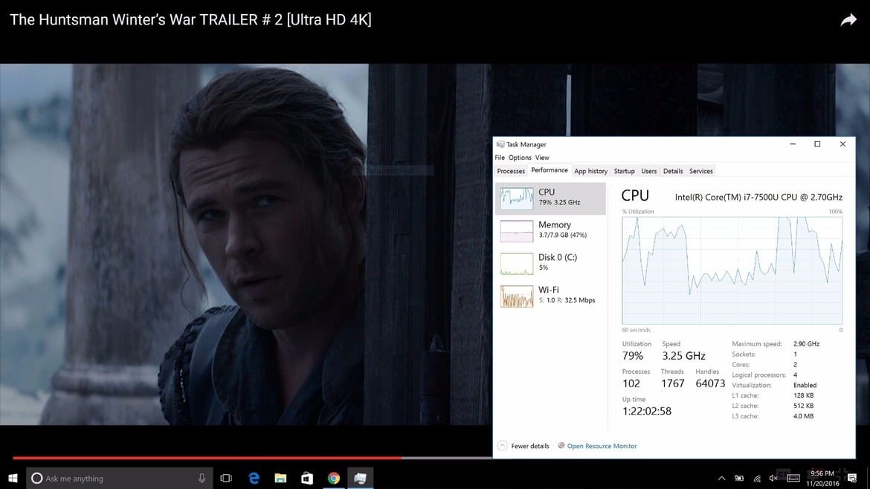The width and height of the screenshot is (870, 489).
Task: Select the Task Manager taskbar button
Action: click(360, 478)
